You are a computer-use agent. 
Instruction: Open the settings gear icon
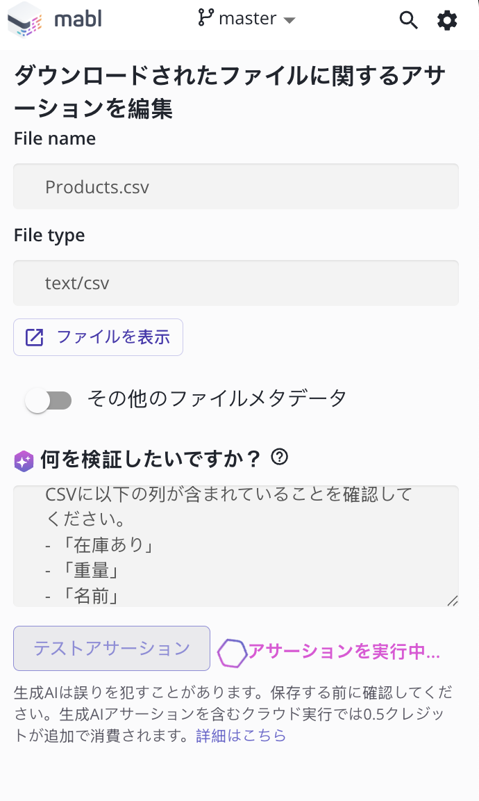pyautogui.click(x=447, y=20)
